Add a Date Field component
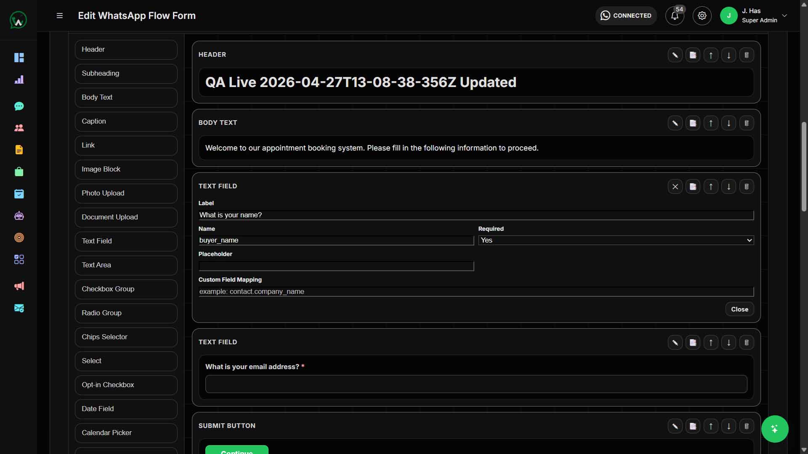Viewport: 808px width, 454px height. [x=126, y=409]
